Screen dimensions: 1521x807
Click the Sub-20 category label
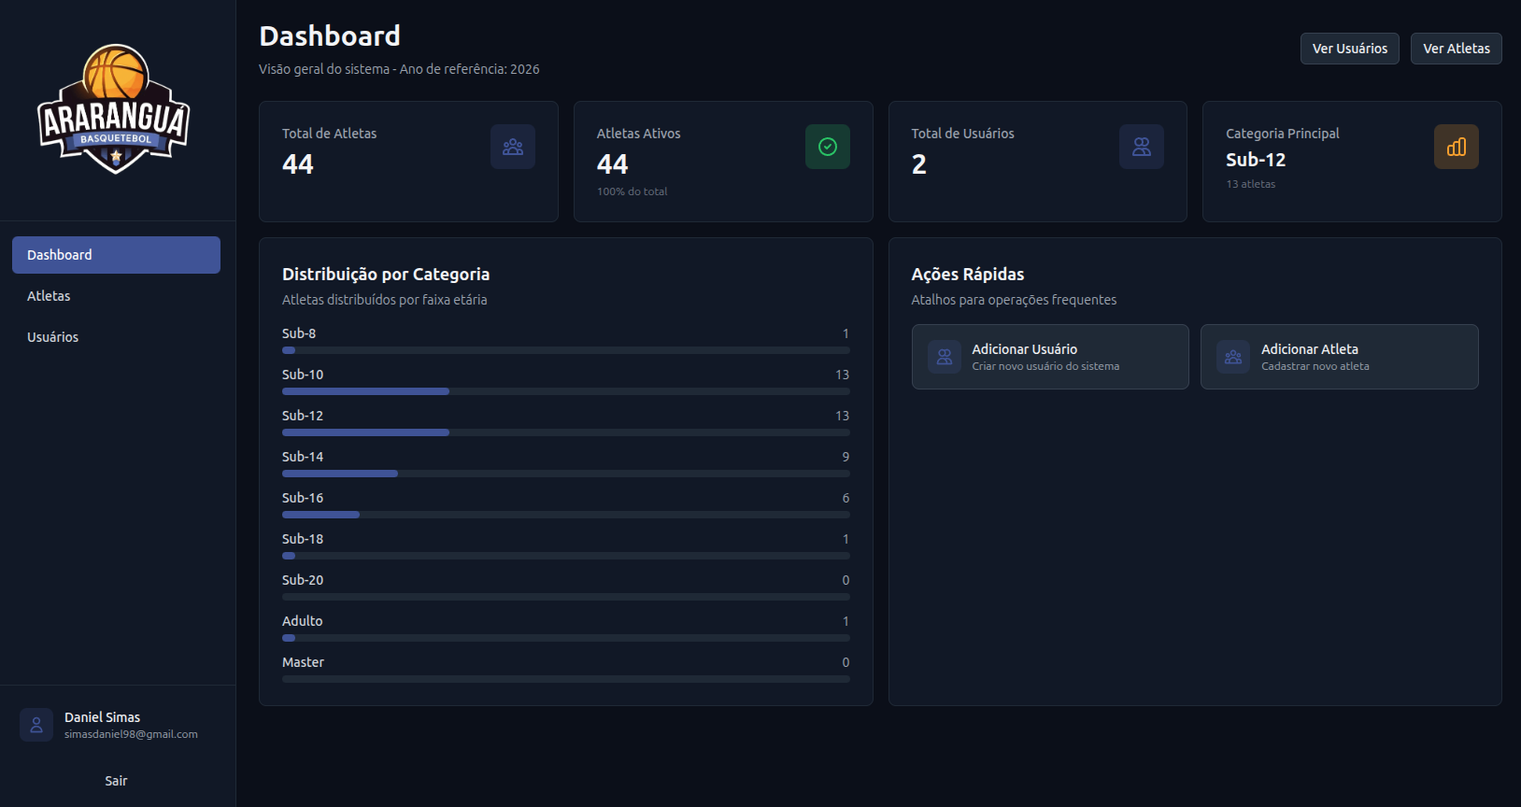pyautogui.click(x=303, y=580)
